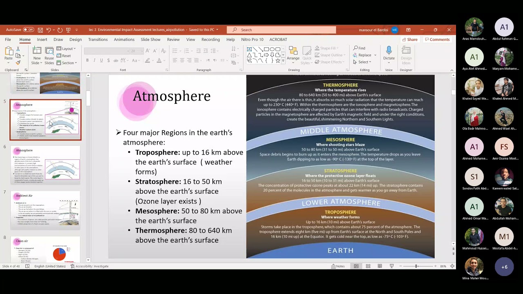Open the Arrange options

pyautogui.click(x=293, y=55)
